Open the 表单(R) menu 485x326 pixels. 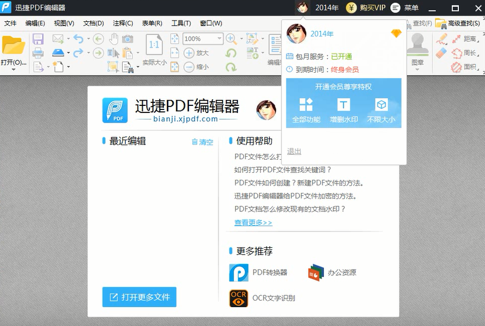(x=152, y=23)
